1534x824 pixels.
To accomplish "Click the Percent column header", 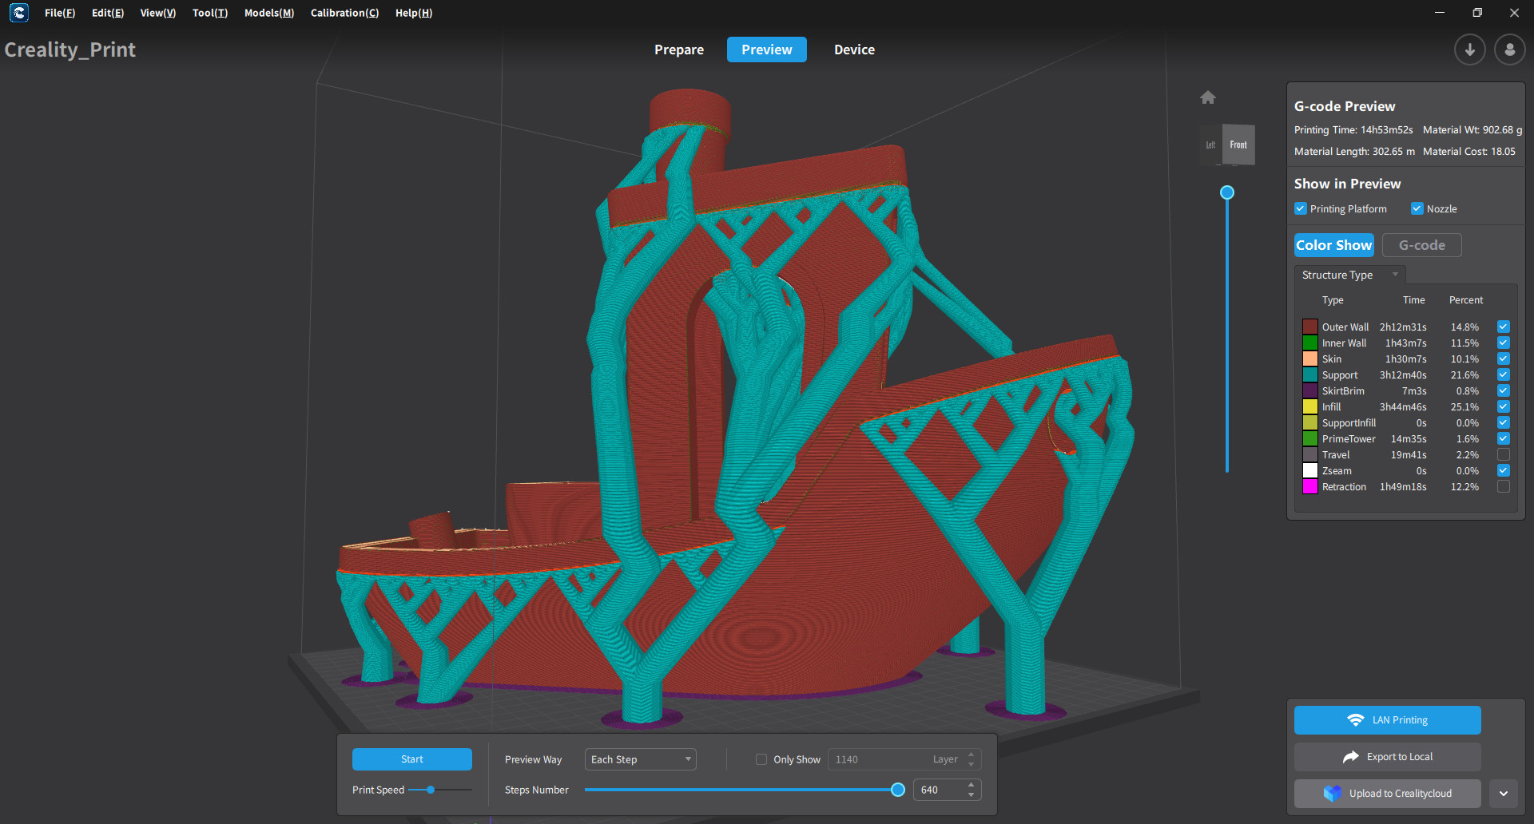I will click(x=1466, y=300).
